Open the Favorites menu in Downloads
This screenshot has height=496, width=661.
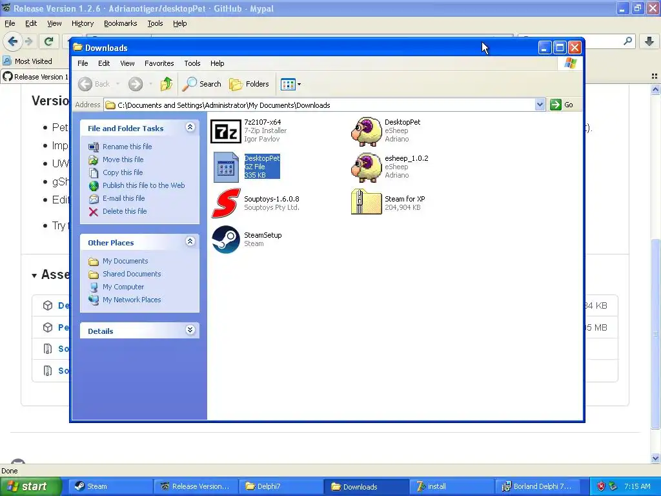tap(159, 63)
